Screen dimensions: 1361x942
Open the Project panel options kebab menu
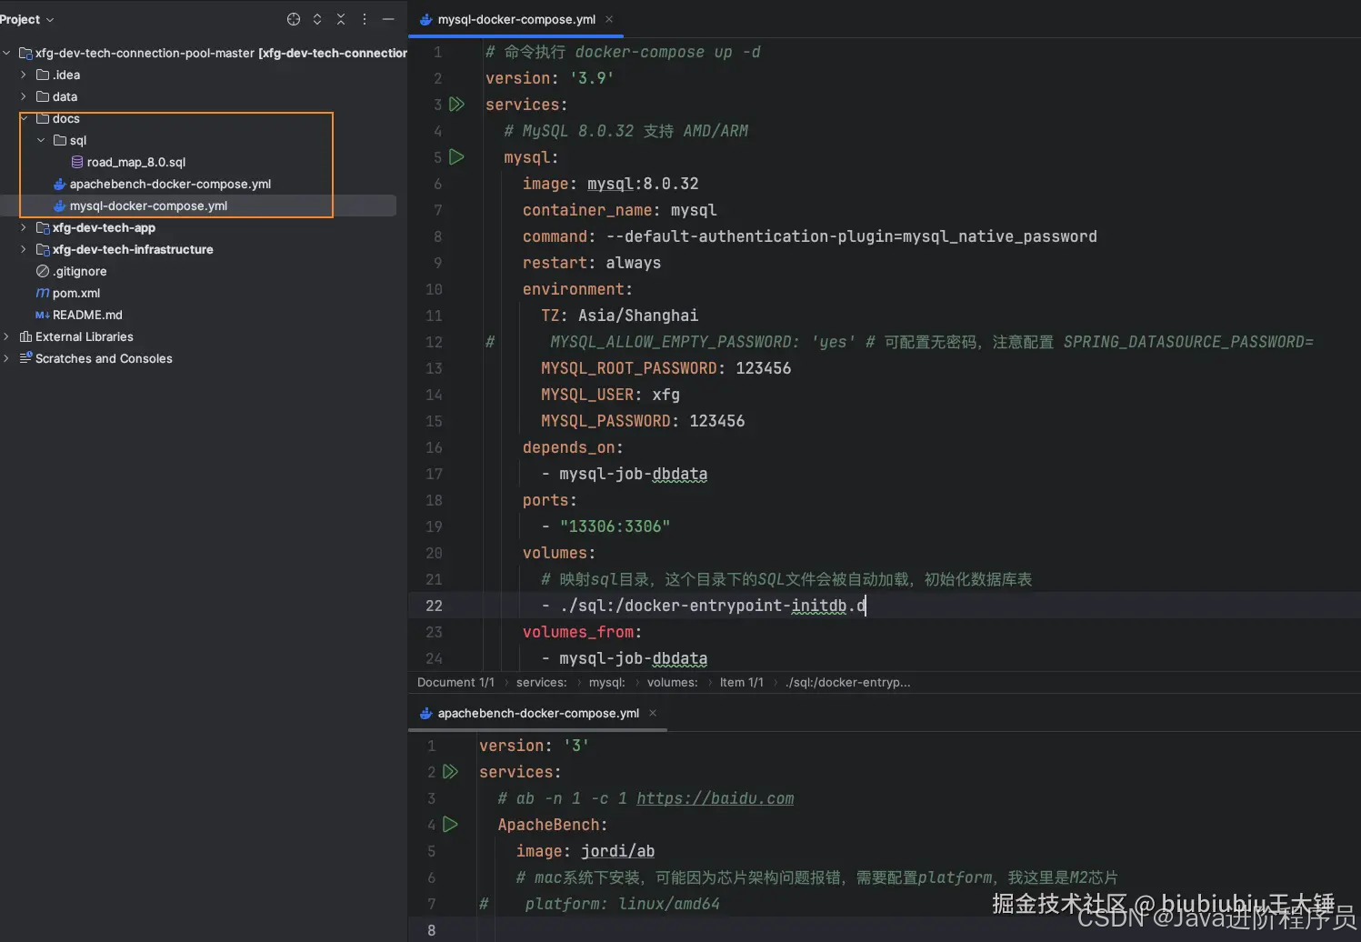click(x=364, y=18)
